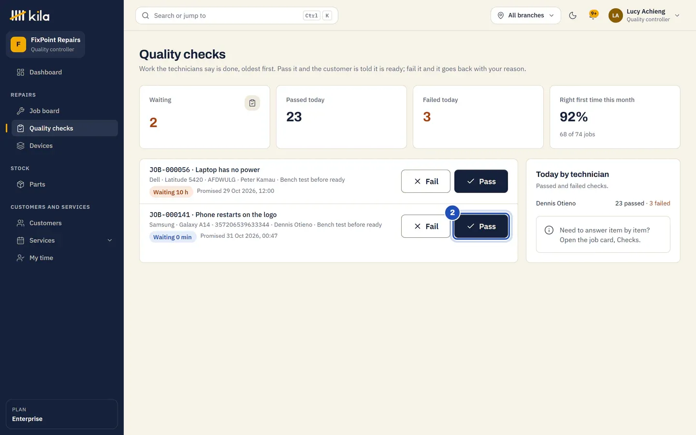Fail JOB-000141 phone check
The image size is (696, 435).
click(x=426, y=226)
